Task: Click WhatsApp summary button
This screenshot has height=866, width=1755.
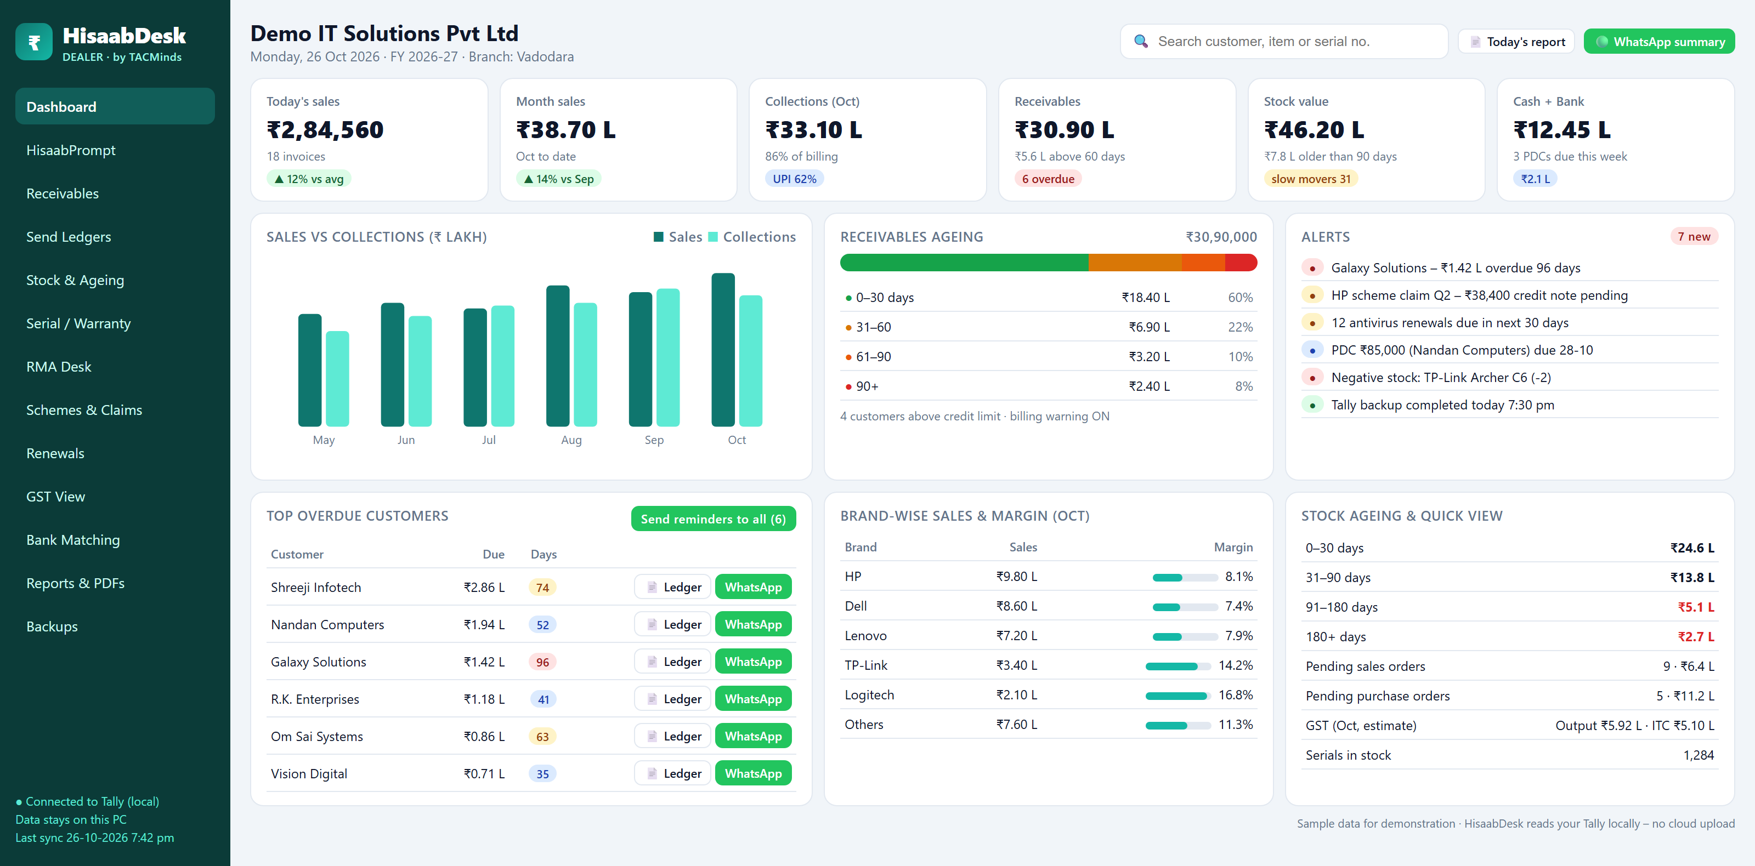Action: (1659, 42)
